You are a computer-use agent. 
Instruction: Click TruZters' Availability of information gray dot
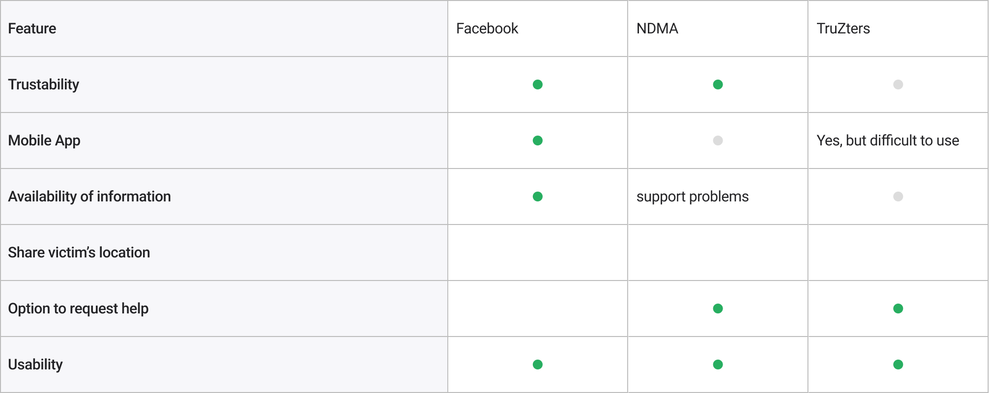click(898, 196)
